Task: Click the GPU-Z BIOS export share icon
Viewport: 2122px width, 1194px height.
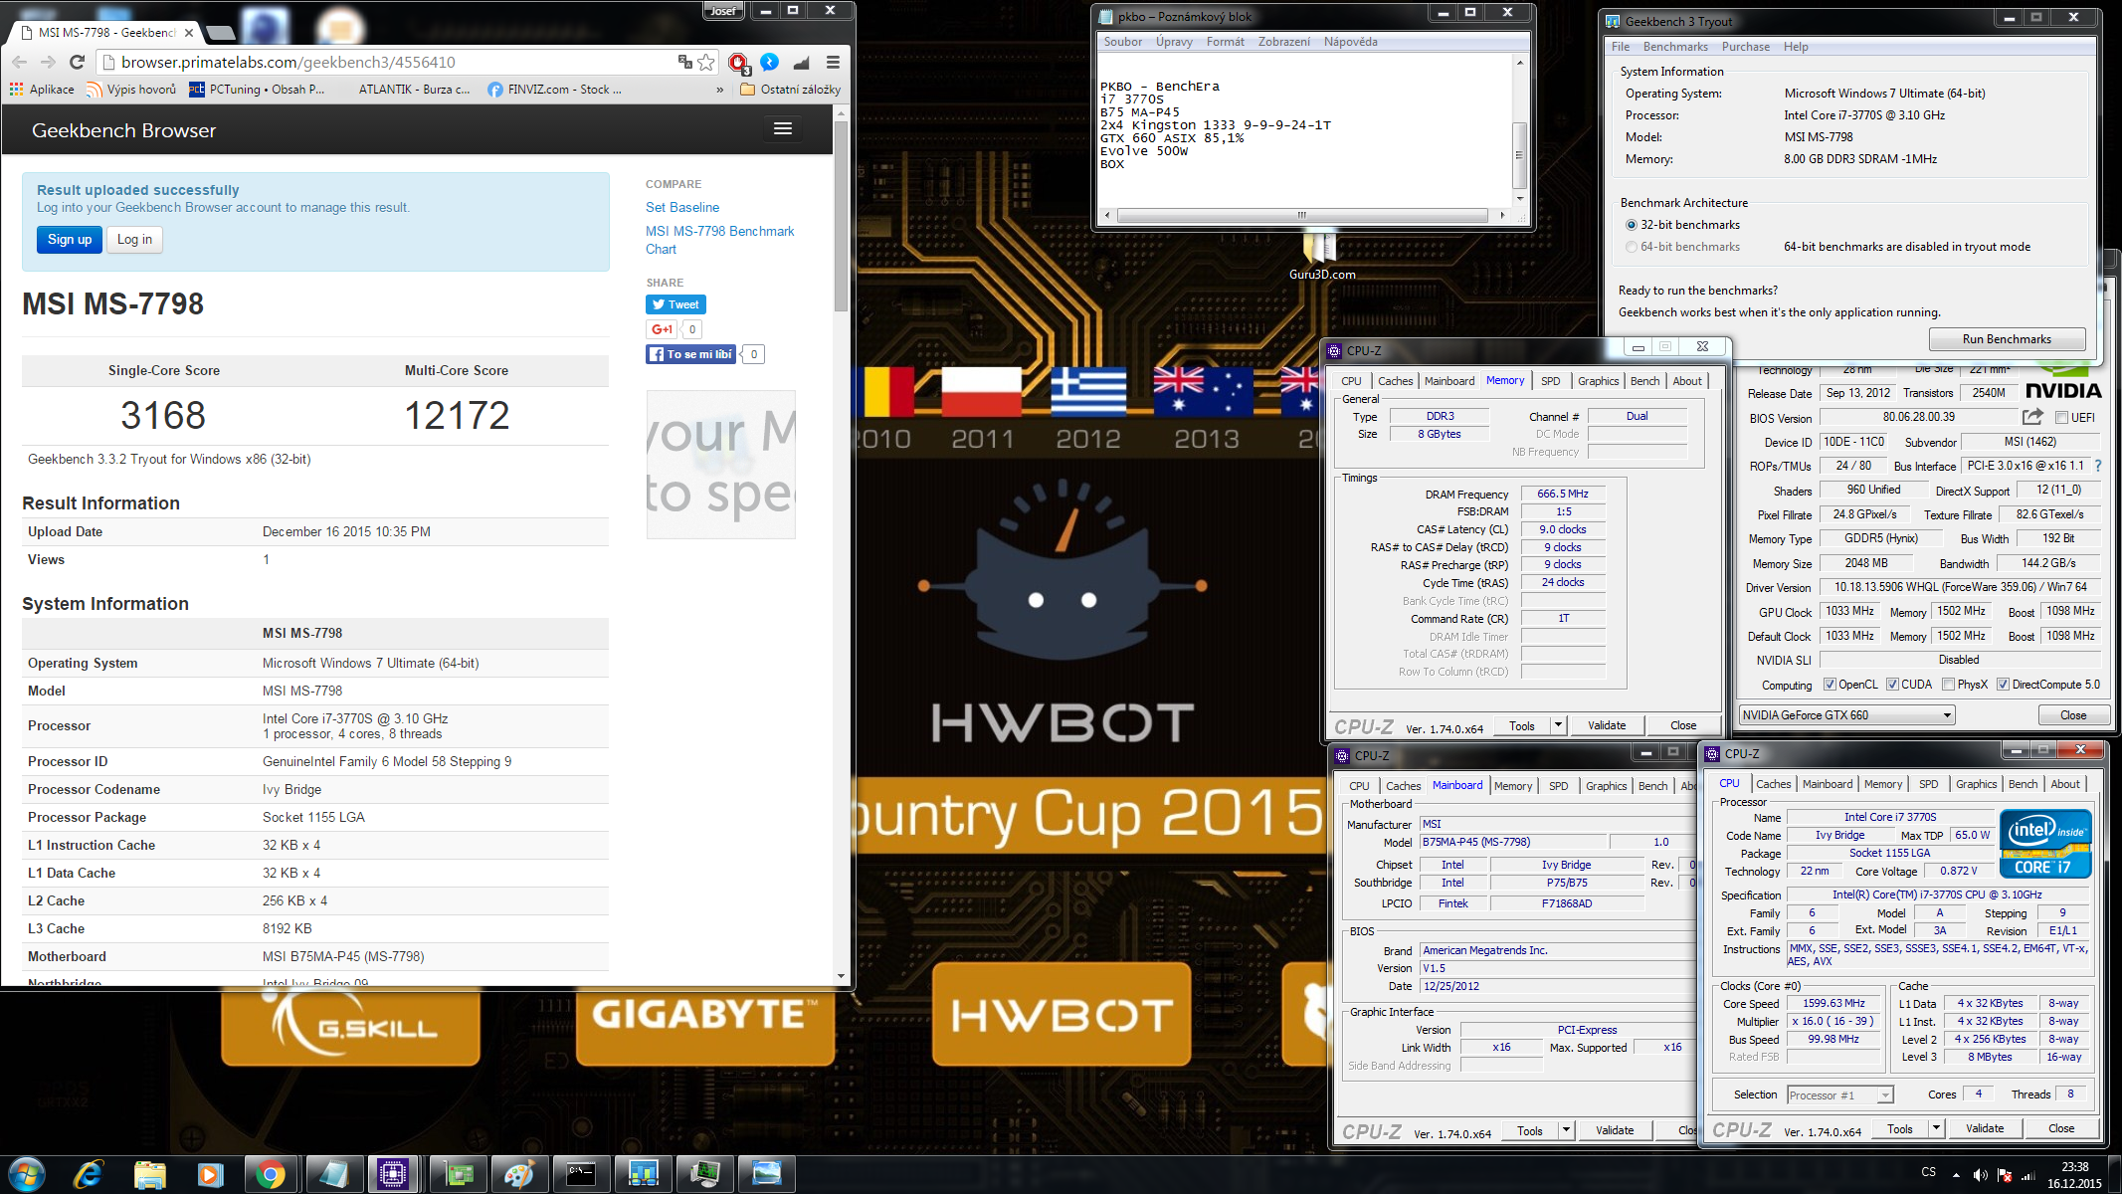Action: point(2032,417)
